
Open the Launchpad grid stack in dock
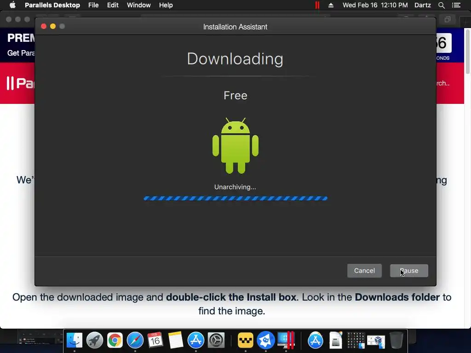click(x=356, y=341)
